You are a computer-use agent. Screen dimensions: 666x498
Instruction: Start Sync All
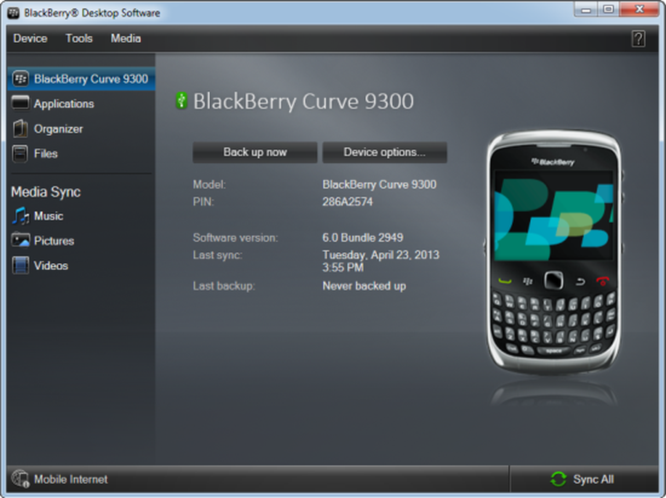[x=594, y=479]
